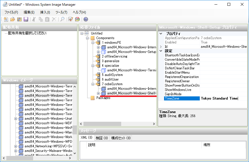Collapse the 設定 property category
This screenshot has width=249, height=162.
tap(161, 51)
